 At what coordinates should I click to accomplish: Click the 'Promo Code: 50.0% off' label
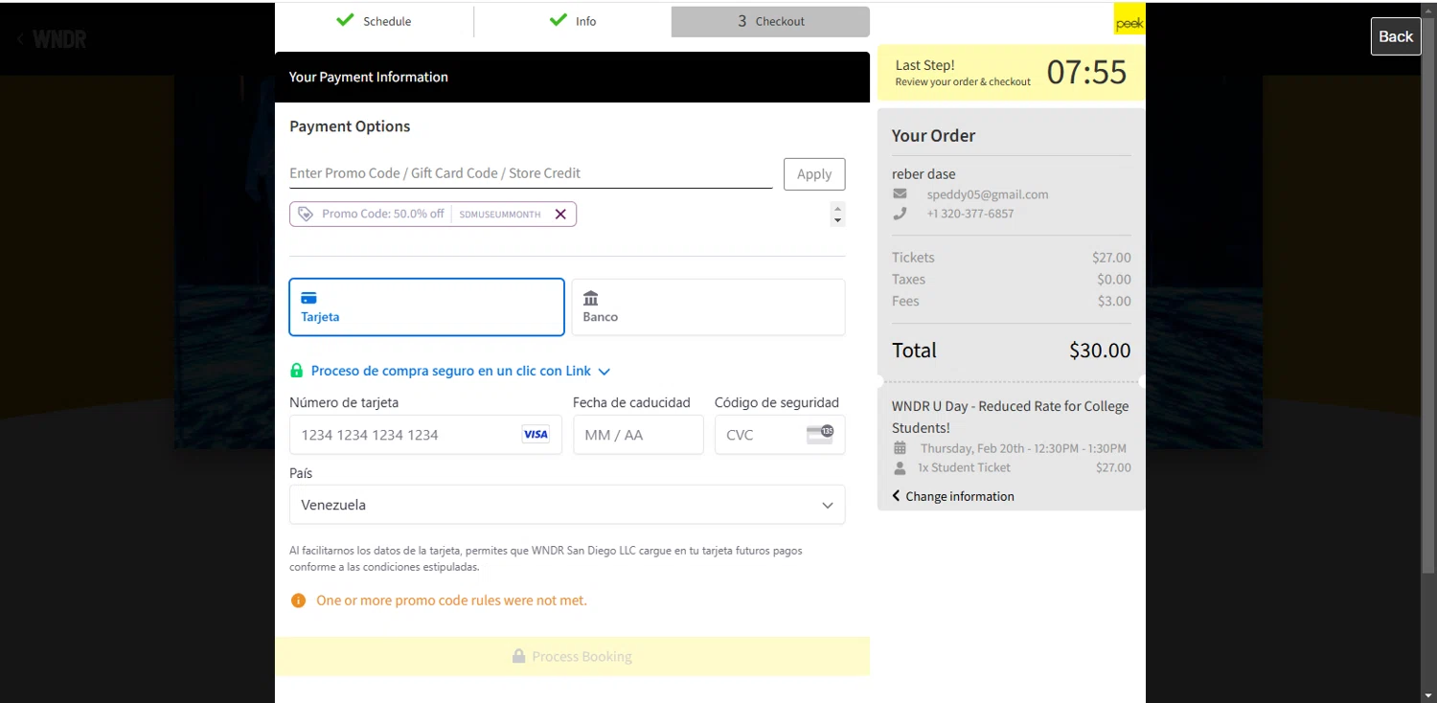click(382, 215)
